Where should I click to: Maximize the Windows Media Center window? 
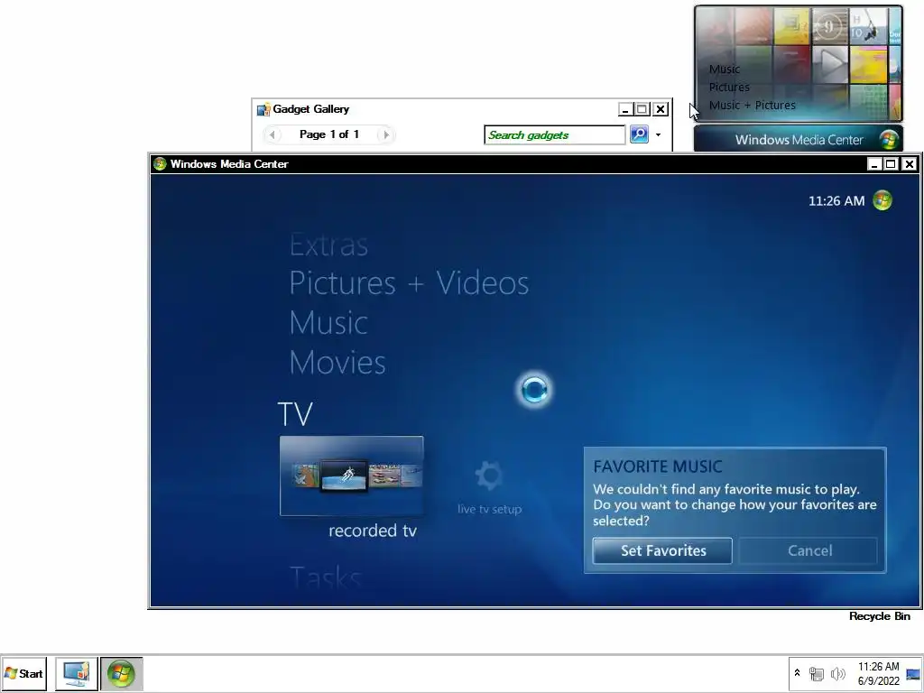click(891, 164)
